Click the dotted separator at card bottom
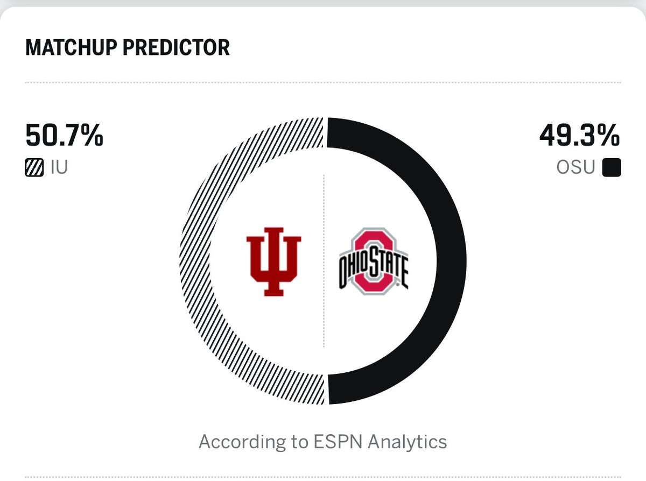 tap(323, 477)
